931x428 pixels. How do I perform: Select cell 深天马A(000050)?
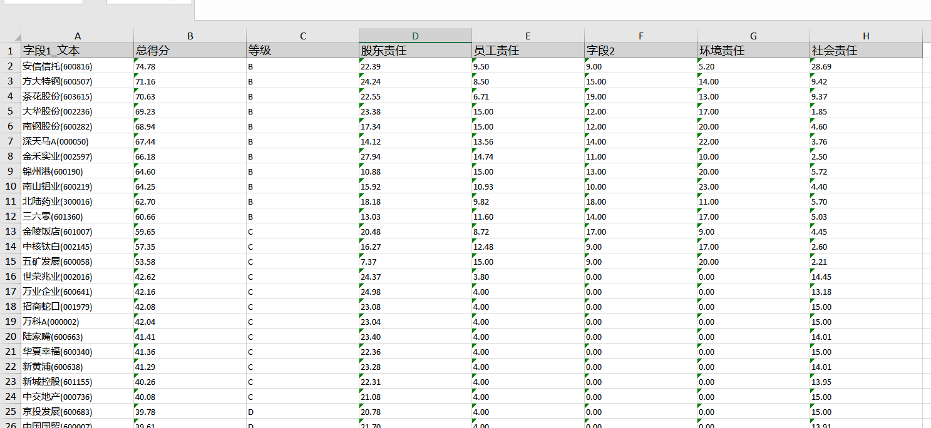[78, 141]
